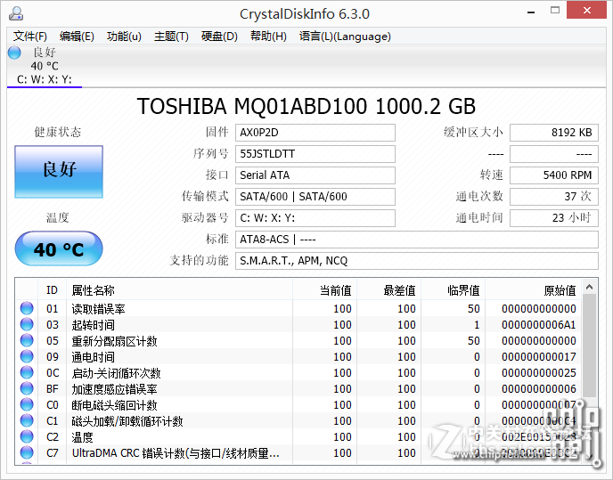This screenshot has height=480, width=613.
Task: Click the 临界值 column header
Action: click(453, 290)
